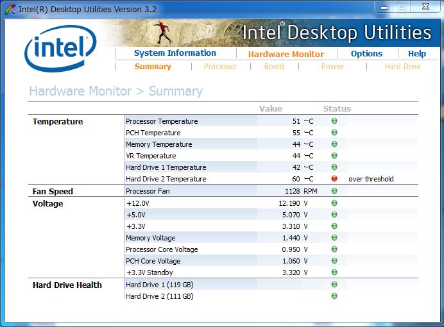444x327 pixels.
Task: Select the Hardware Monitor tab
Action: pos(286,54)
